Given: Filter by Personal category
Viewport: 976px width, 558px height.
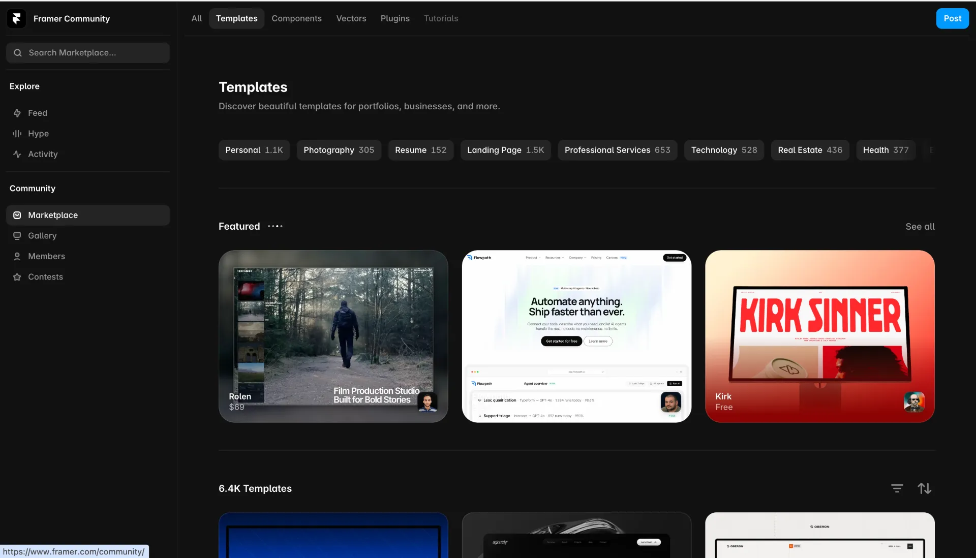Looking at the screenshot, I should tap(254, 150).
